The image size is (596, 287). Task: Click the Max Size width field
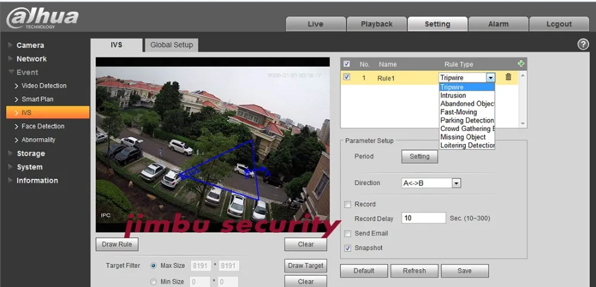200,266
